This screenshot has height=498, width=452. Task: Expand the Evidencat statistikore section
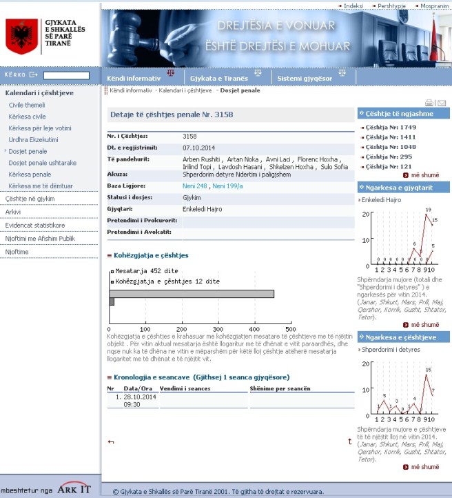(35, 225)
